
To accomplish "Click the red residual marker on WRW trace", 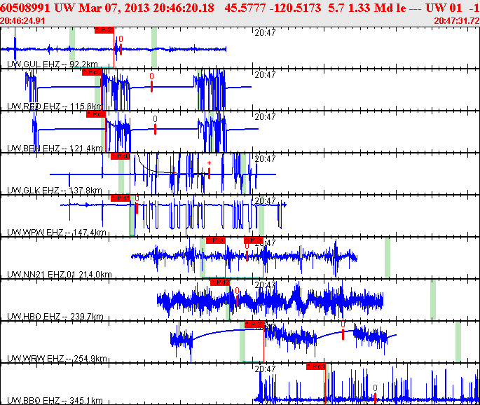I will click(343, 331).
